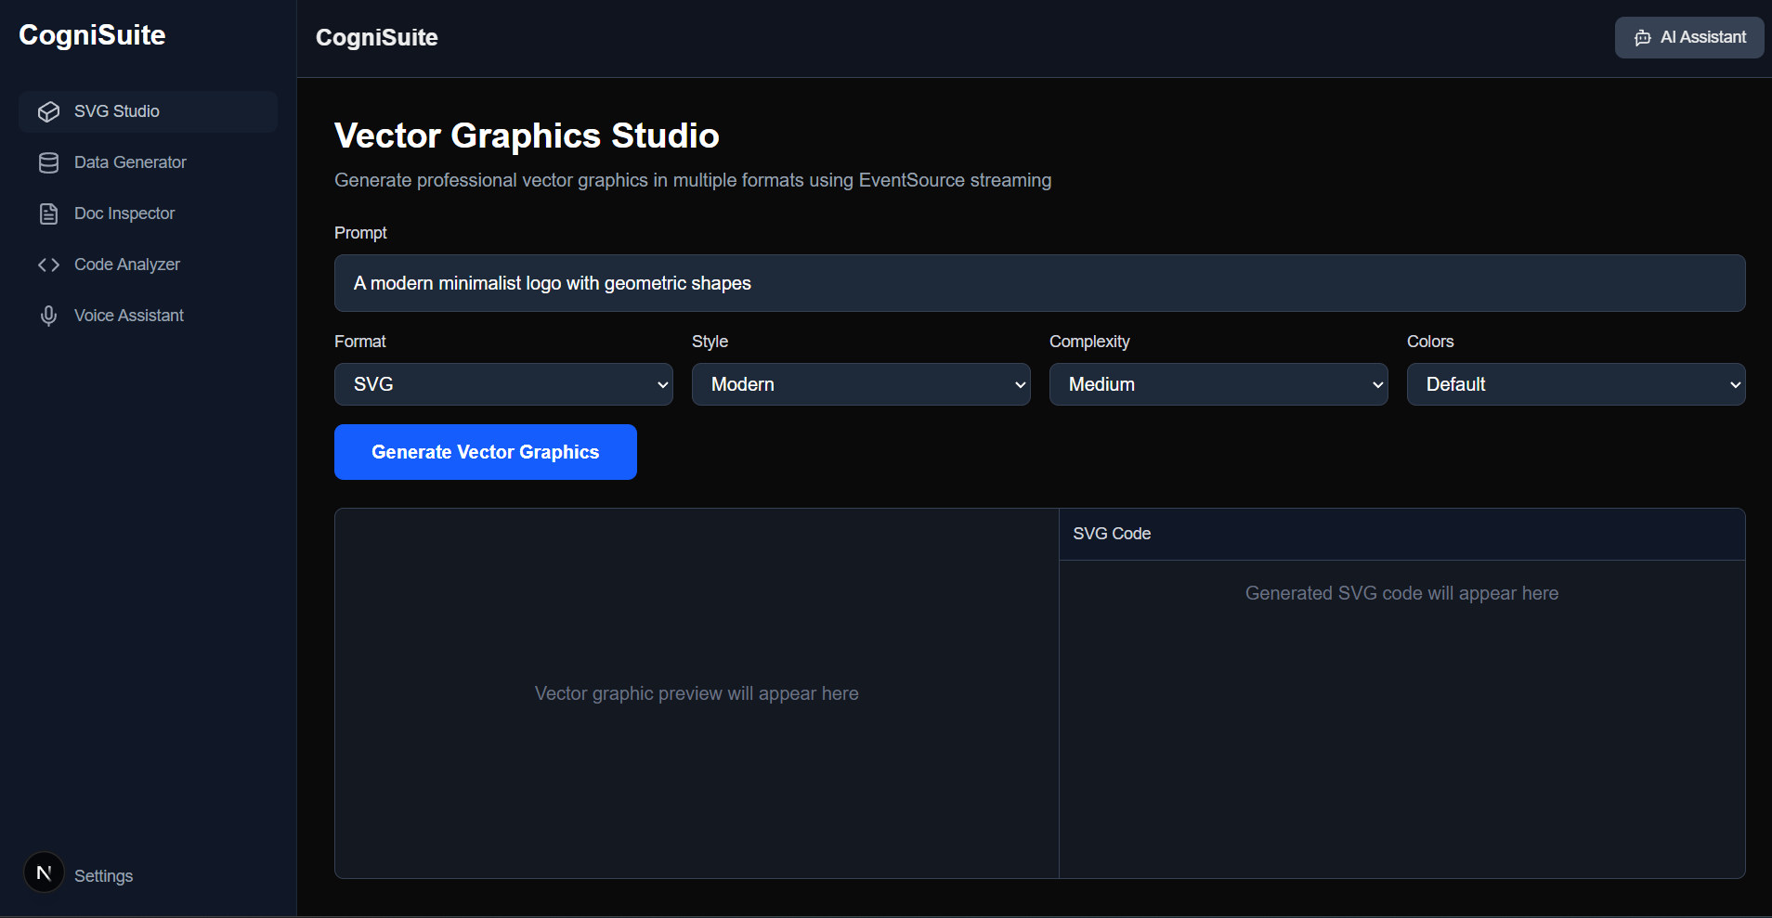Click the CogniSuite sidebar logo
This screenshot has height=918, width=1772.
pos(92,35)
